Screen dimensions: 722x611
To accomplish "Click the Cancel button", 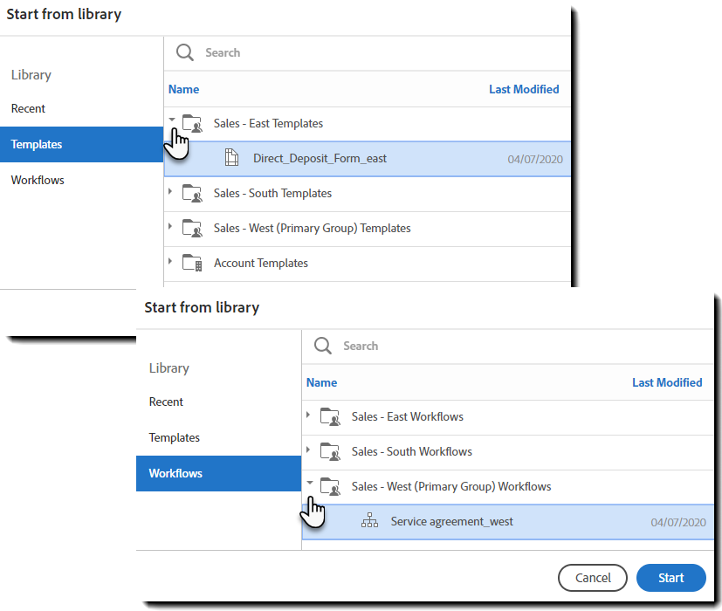I will (593, 577).
